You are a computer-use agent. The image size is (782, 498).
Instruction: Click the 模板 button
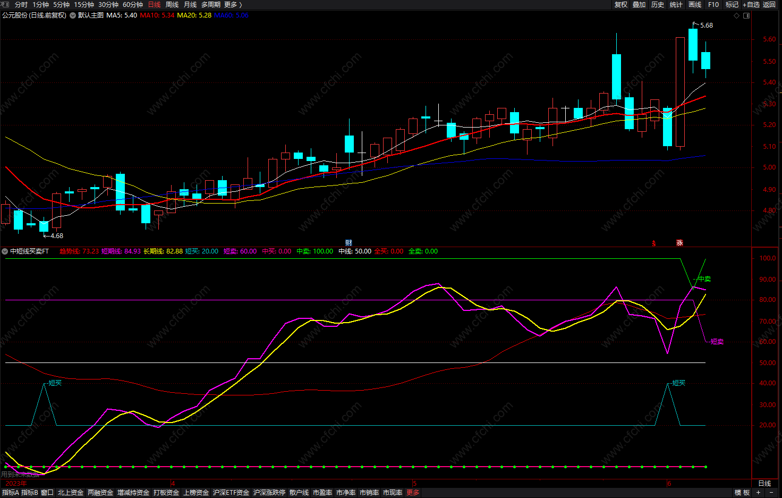coord(742,493)
